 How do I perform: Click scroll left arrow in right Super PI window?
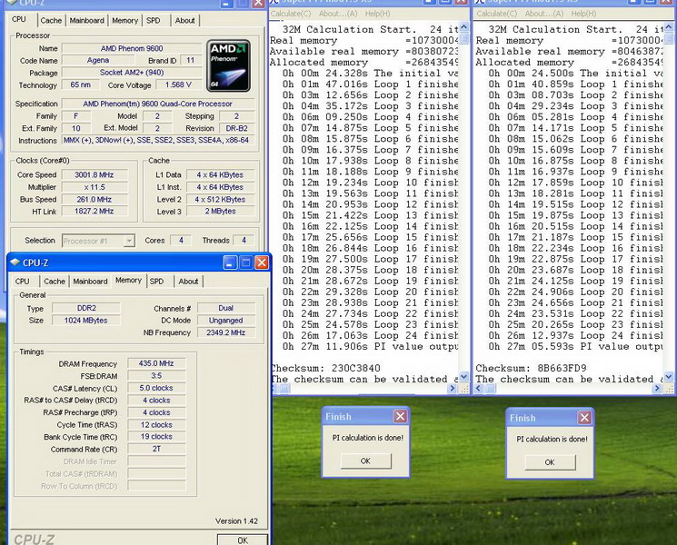(478, 389)
